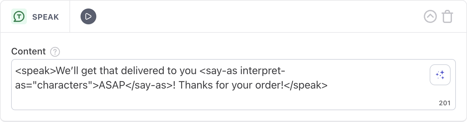Click the 201 character counter
Viewport: 467px width, 122px height.
coord(445,103)
